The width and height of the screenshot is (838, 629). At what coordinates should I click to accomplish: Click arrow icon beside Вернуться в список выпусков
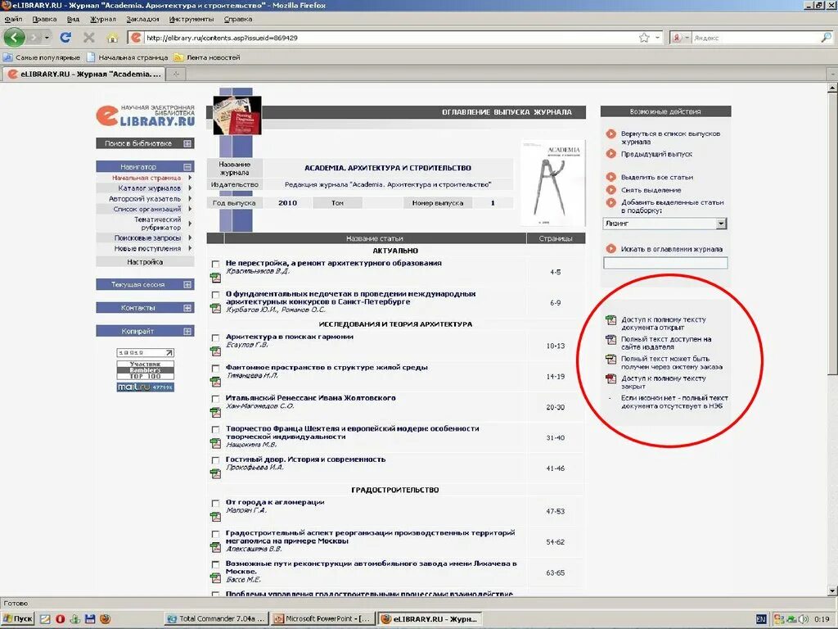[x=610, y=133]
